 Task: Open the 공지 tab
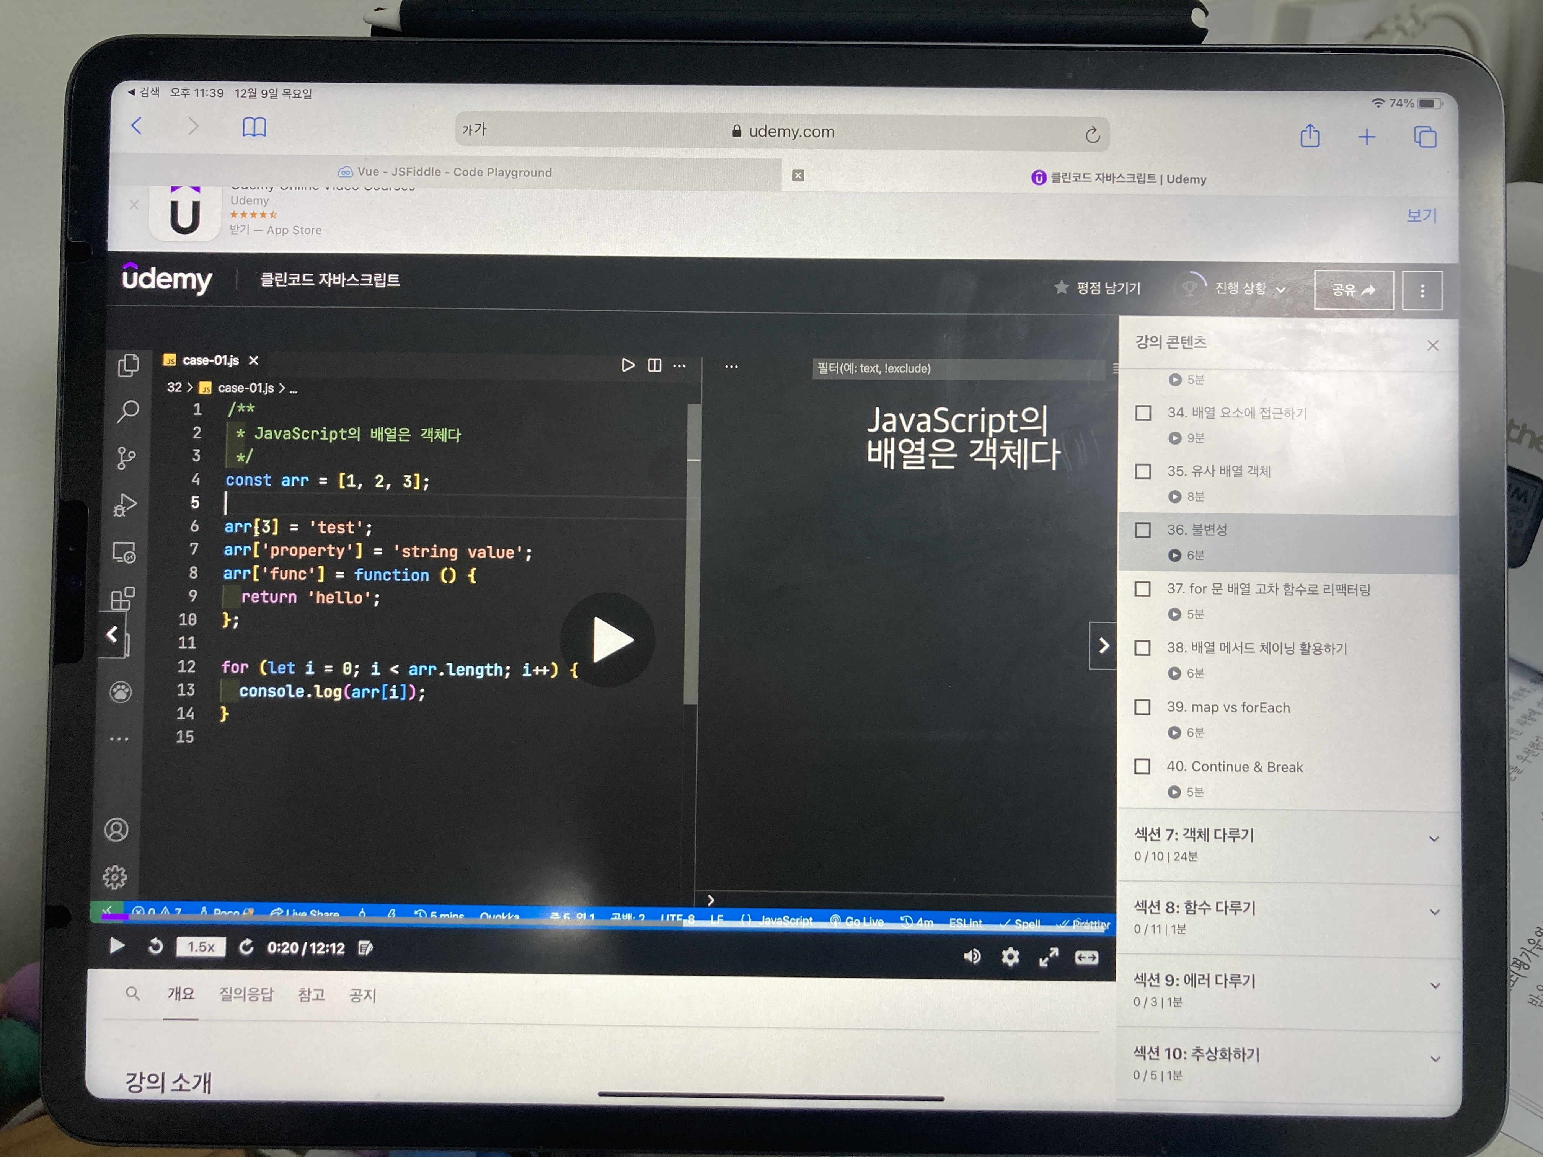pos(362,995)
